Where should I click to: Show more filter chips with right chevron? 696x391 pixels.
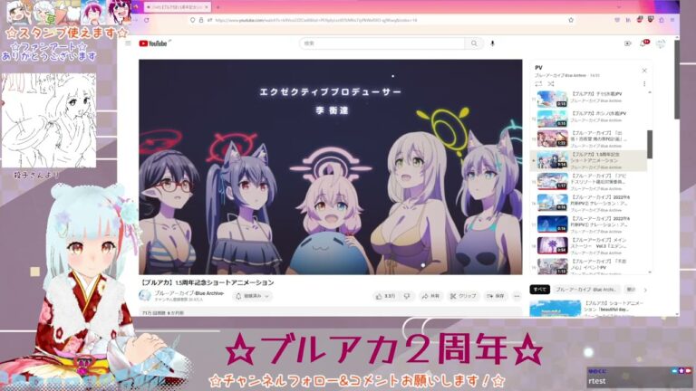coord(645,290)
